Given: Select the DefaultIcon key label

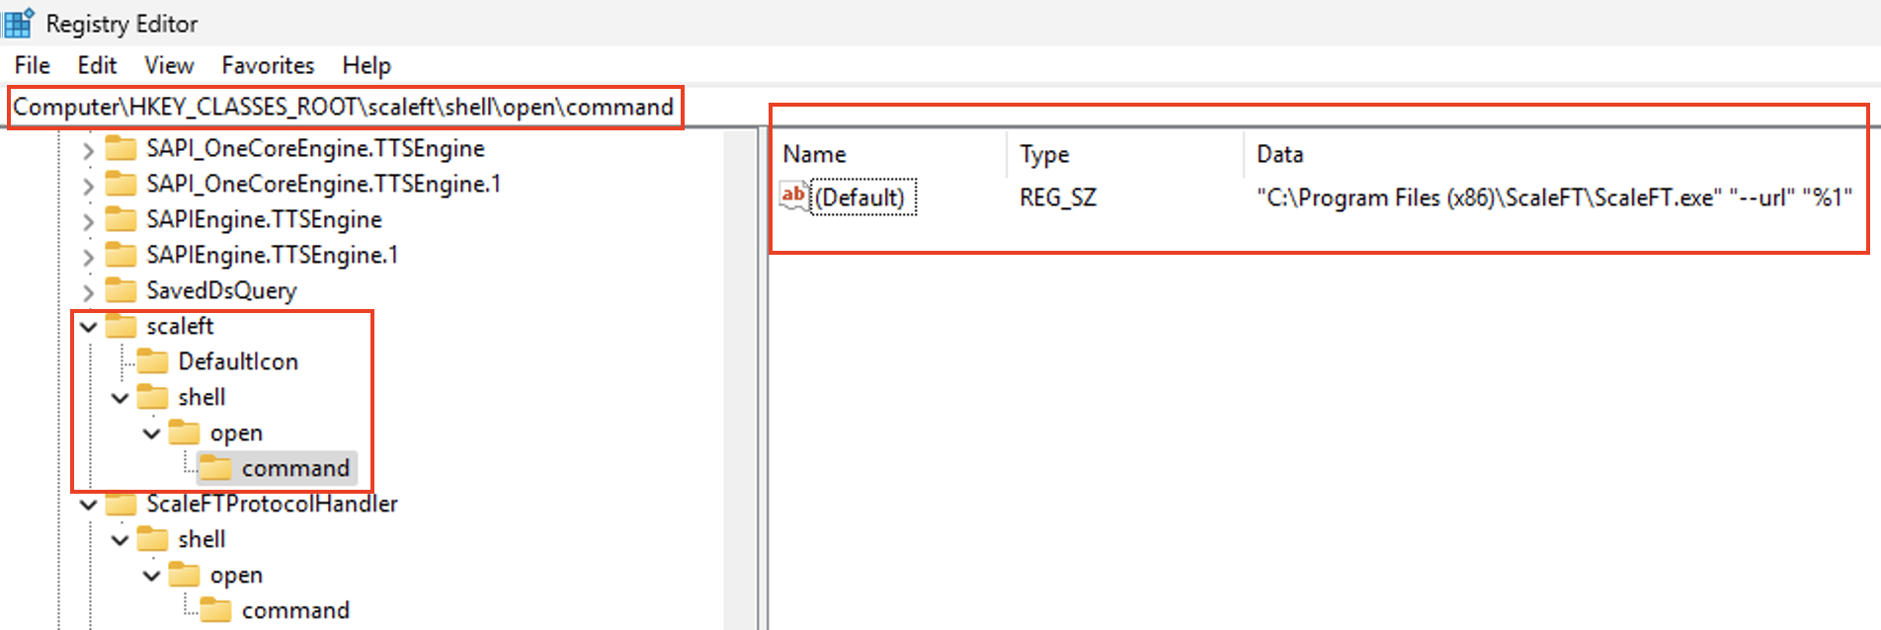Looking at the screenshot, I should click(238, 361).
